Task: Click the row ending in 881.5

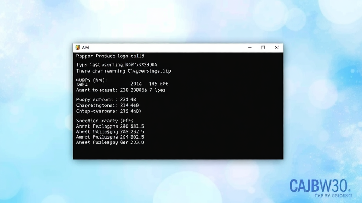Action: 110,126
